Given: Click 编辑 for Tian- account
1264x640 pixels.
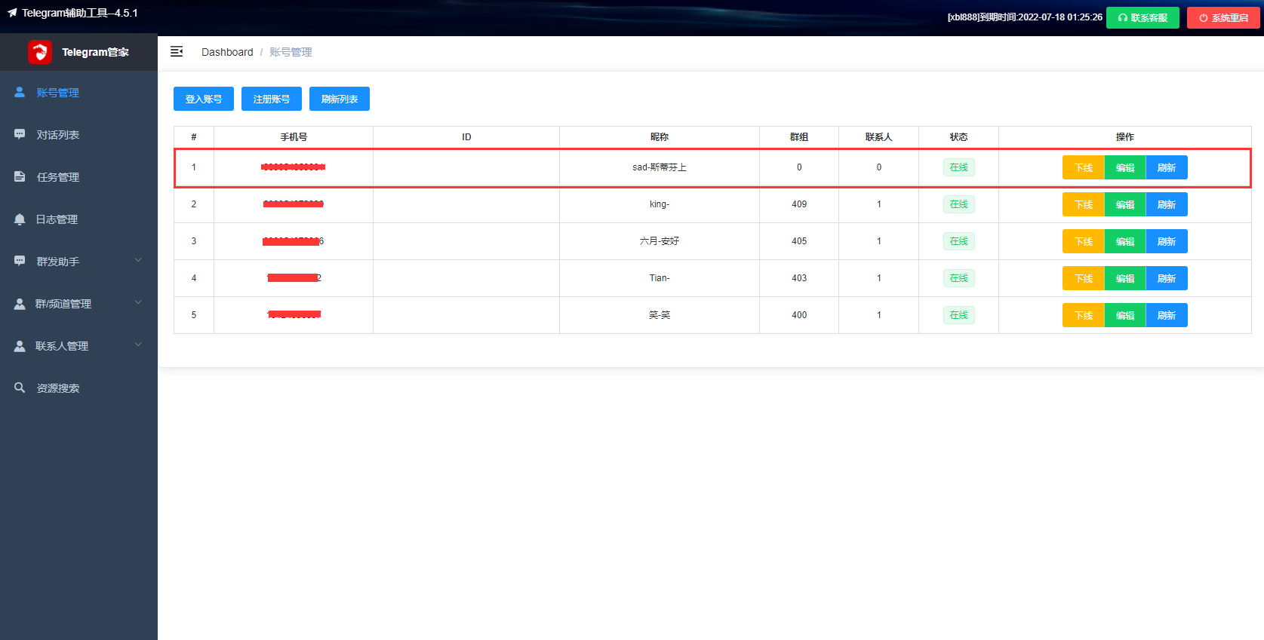Looking at the screenshot, I should pos(1125,278).
